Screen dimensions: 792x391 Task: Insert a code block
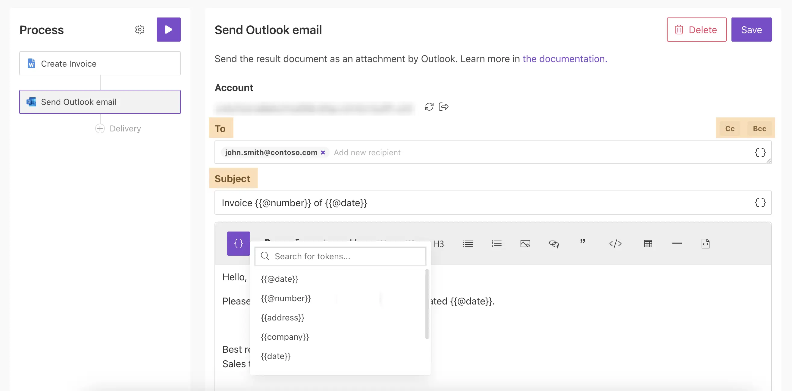[x=615, y=244]
